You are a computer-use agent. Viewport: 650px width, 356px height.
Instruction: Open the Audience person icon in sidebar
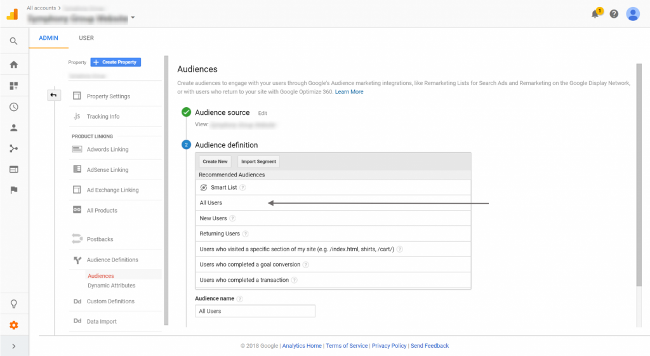coord(13,128)
